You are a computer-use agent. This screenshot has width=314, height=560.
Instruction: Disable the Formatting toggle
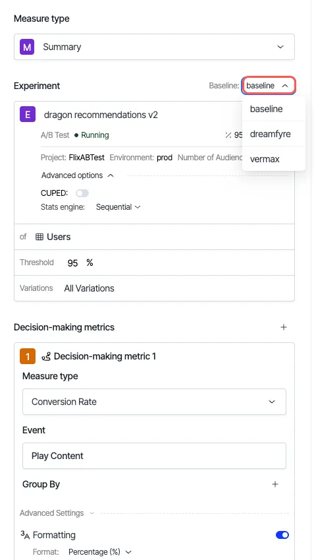click(282, 535)
